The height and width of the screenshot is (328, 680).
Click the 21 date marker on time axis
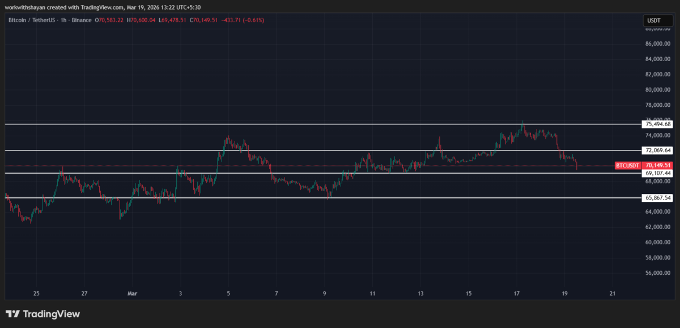pos(612,294)
